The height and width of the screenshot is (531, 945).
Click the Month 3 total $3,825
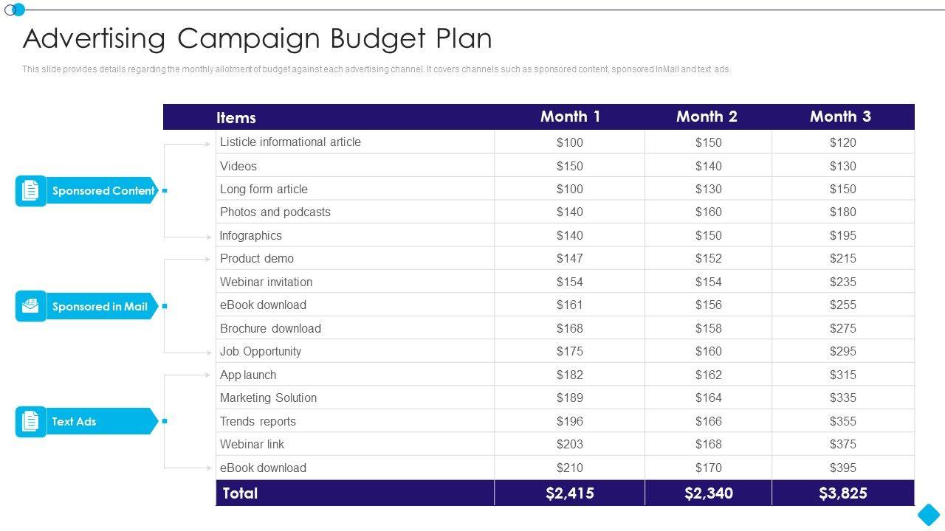click(x=842, y=493)
